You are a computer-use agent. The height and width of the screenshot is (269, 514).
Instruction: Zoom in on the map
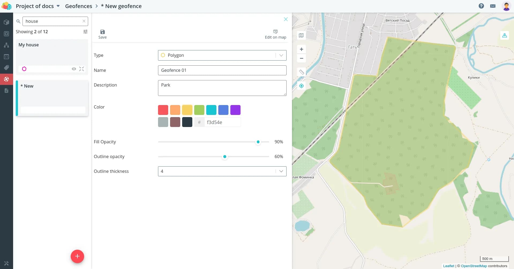coord(301,49)
